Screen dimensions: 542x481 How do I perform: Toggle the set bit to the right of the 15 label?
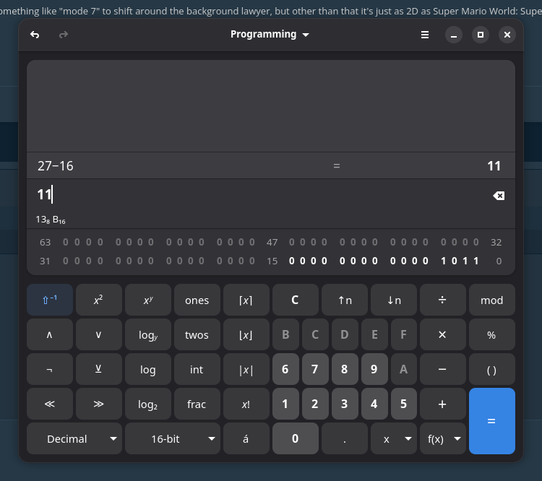coord(292,261)
